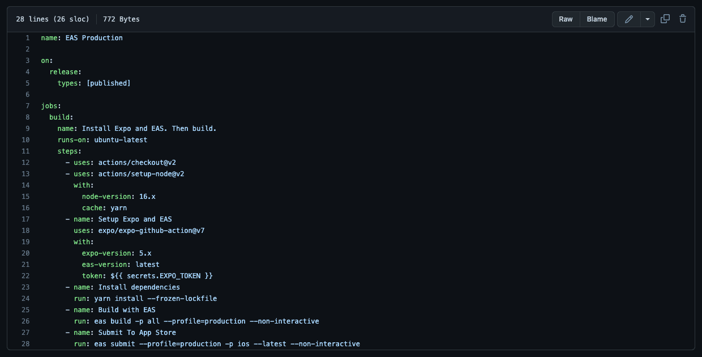
Task: Edit this file using the pencil icon
Action: (628, 19)
